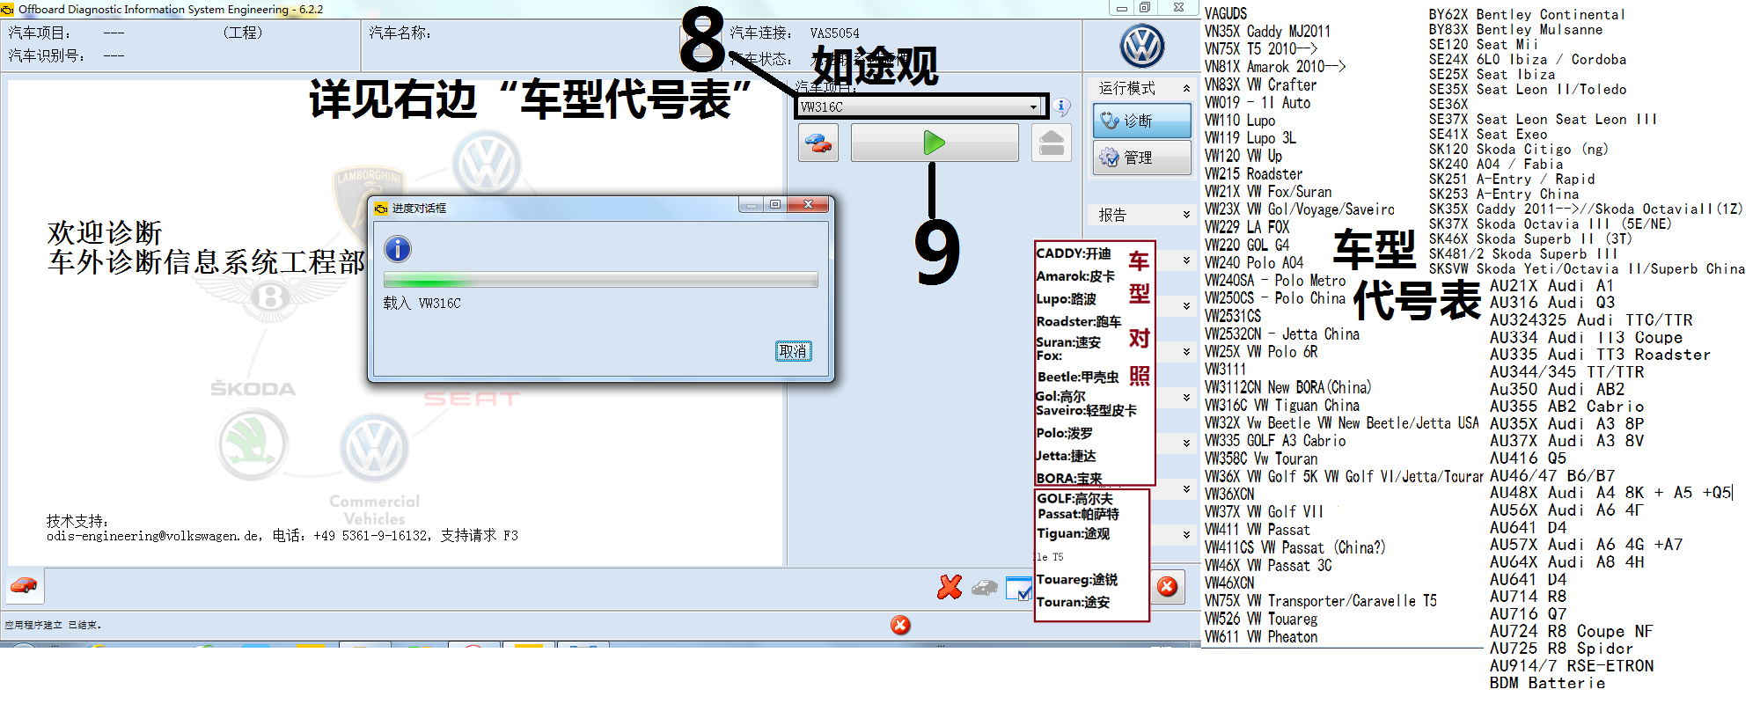Click the green play start-diagnosis button

[935, 143]
